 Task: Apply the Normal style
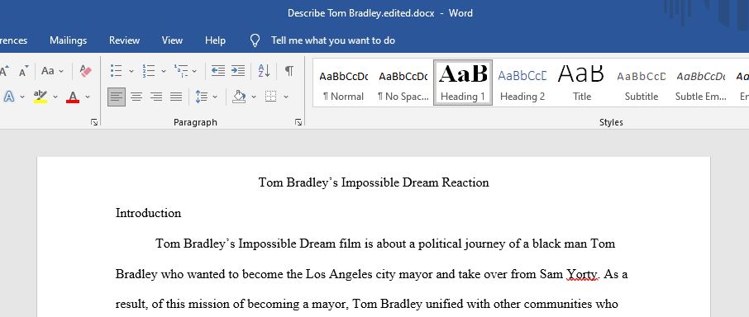(343, 83)
